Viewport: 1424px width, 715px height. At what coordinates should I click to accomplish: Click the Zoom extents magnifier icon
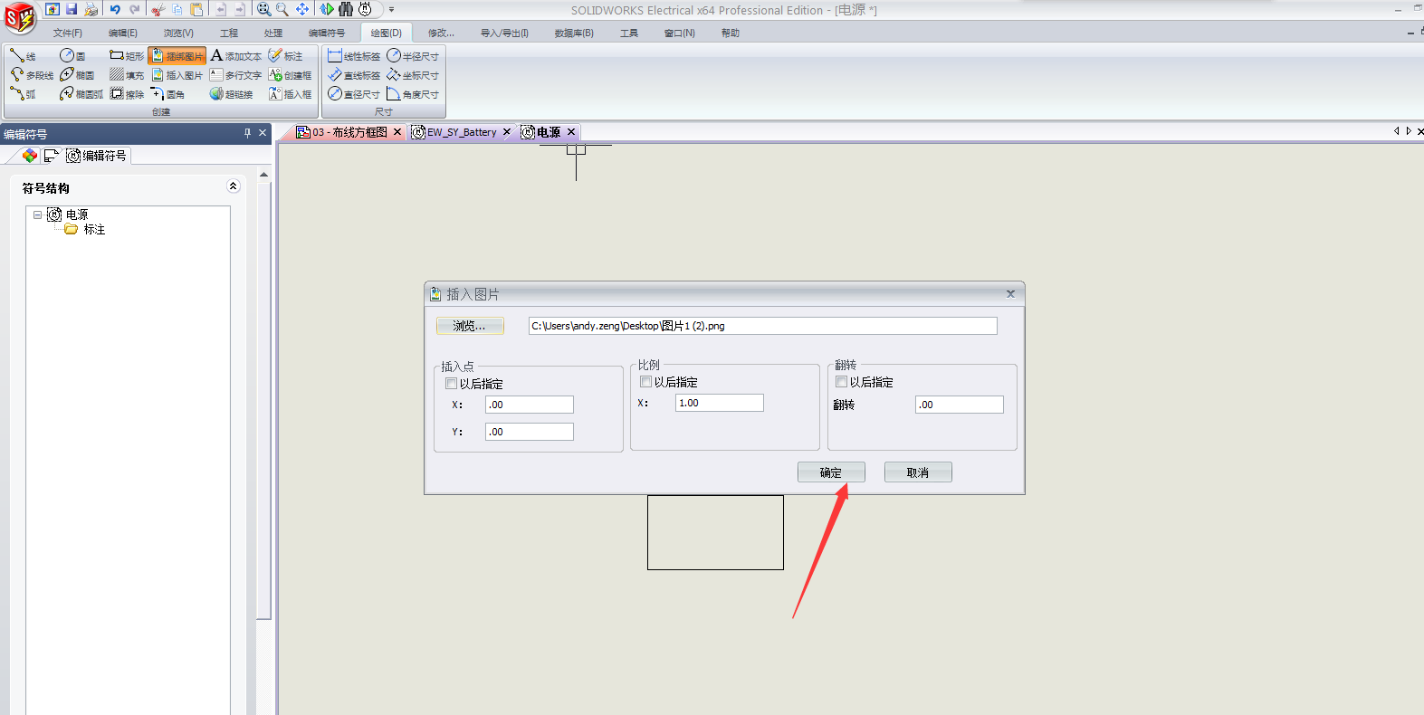(x=263, y=9)
